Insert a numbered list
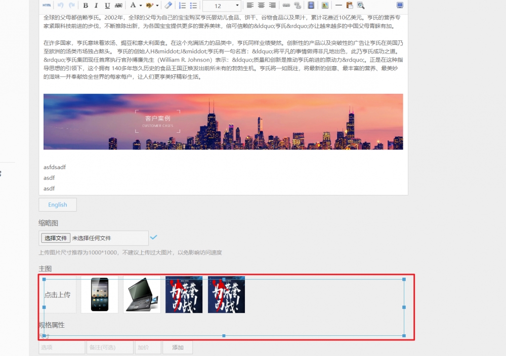Viewport: 506px width, 356px height. pos(182,6)
